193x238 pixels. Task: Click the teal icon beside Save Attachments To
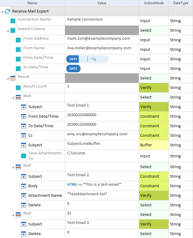[x=24, y=156]
